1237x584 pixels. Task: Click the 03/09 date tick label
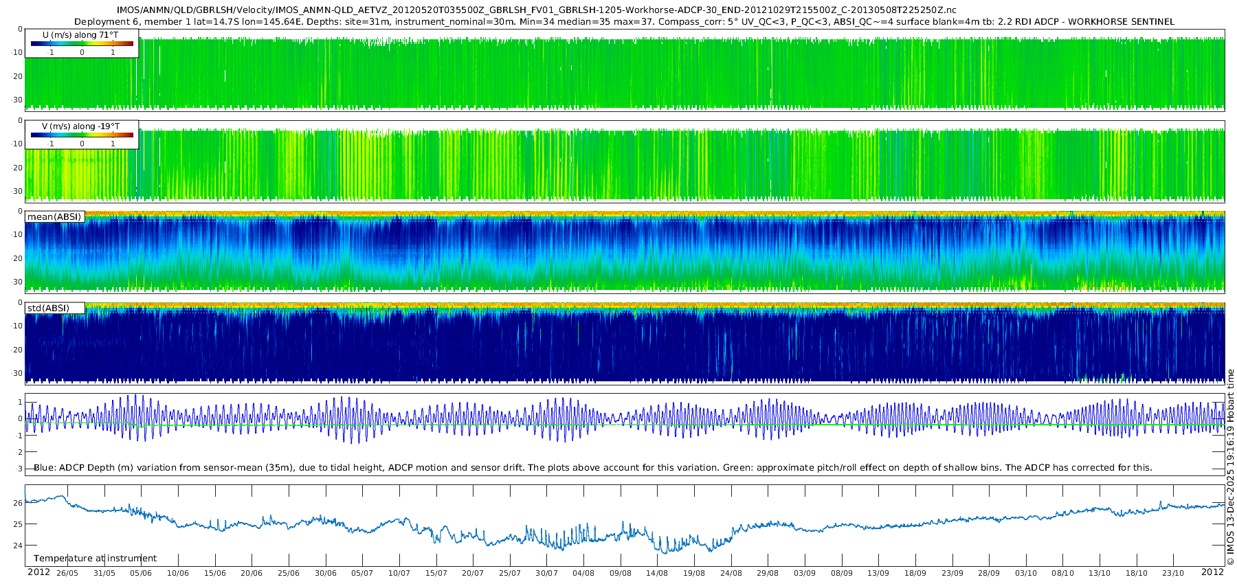(805, 573)
